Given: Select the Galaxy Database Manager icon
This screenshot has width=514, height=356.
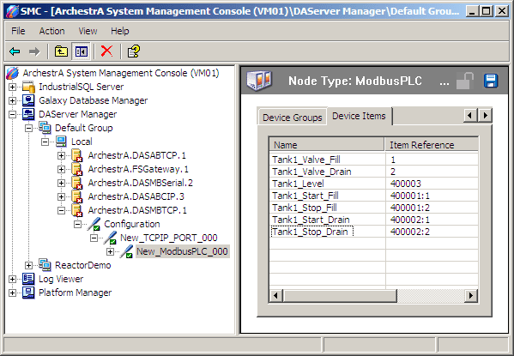Looking at the screenshot, I should click(x=28, y=100).
